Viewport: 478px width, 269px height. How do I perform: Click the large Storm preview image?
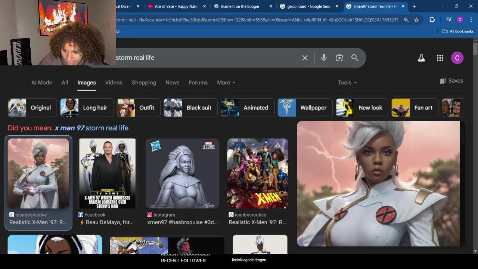378,183
